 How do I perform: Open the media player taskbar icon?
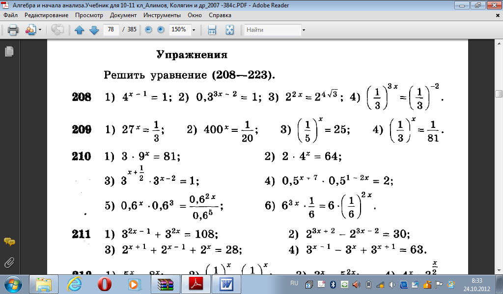[134, 284]
